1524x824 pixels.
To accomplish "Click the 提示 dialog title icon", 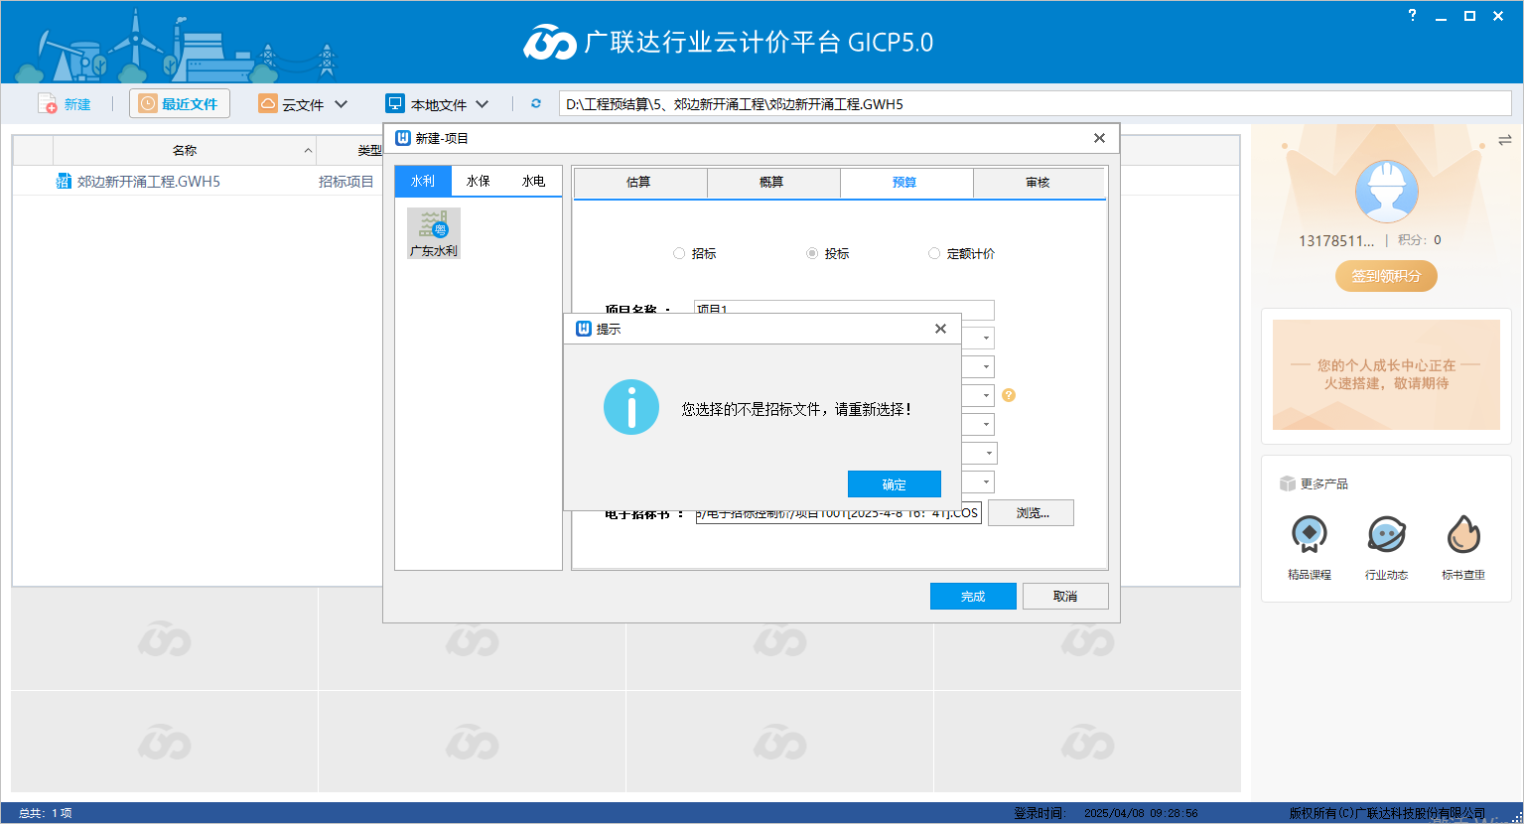I will [x=584, y=329].
